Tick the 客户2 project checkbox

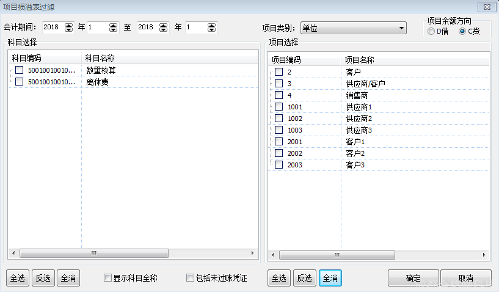(279, 153)
